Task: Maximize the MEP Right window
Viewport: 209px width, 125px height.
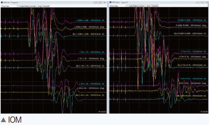Action: click(202, 2)
